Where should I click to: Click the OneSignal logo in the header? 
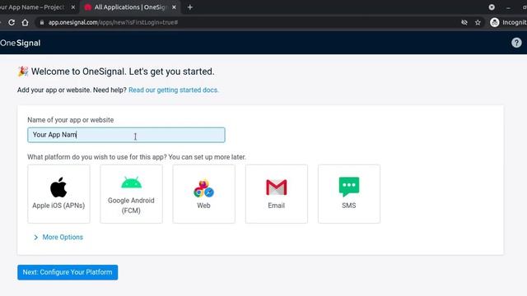tap(20, 43)
